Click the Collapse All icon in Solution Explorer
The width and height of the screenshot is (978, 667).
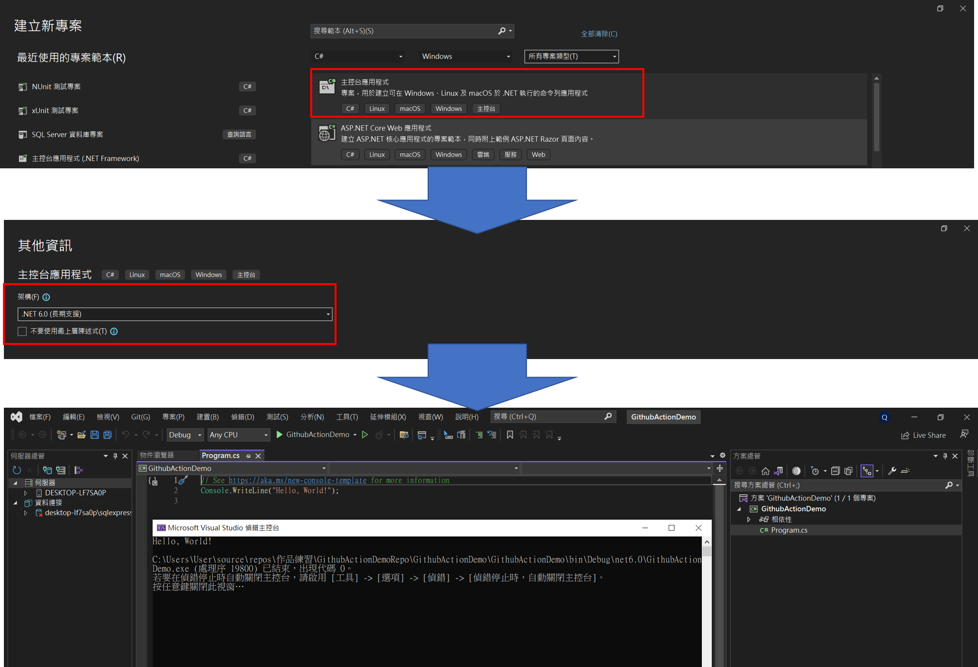tap(835, 470)
